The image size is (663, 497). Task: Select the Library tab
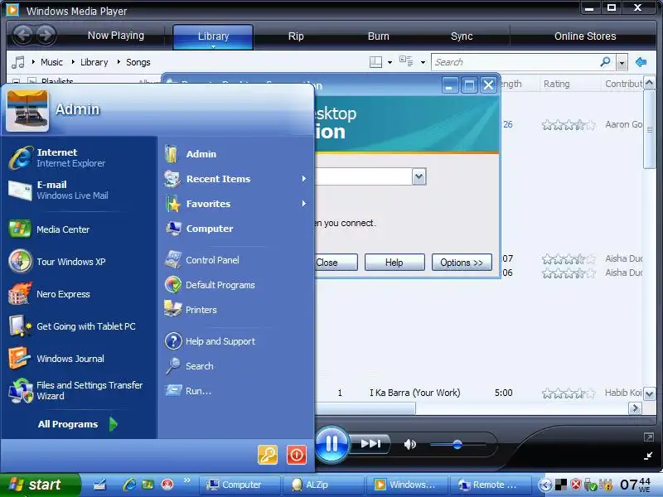click(213, 36)
